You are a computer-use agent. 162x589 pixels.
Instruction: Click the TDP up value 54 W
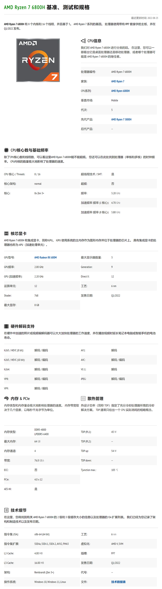(x=114, y=451)
